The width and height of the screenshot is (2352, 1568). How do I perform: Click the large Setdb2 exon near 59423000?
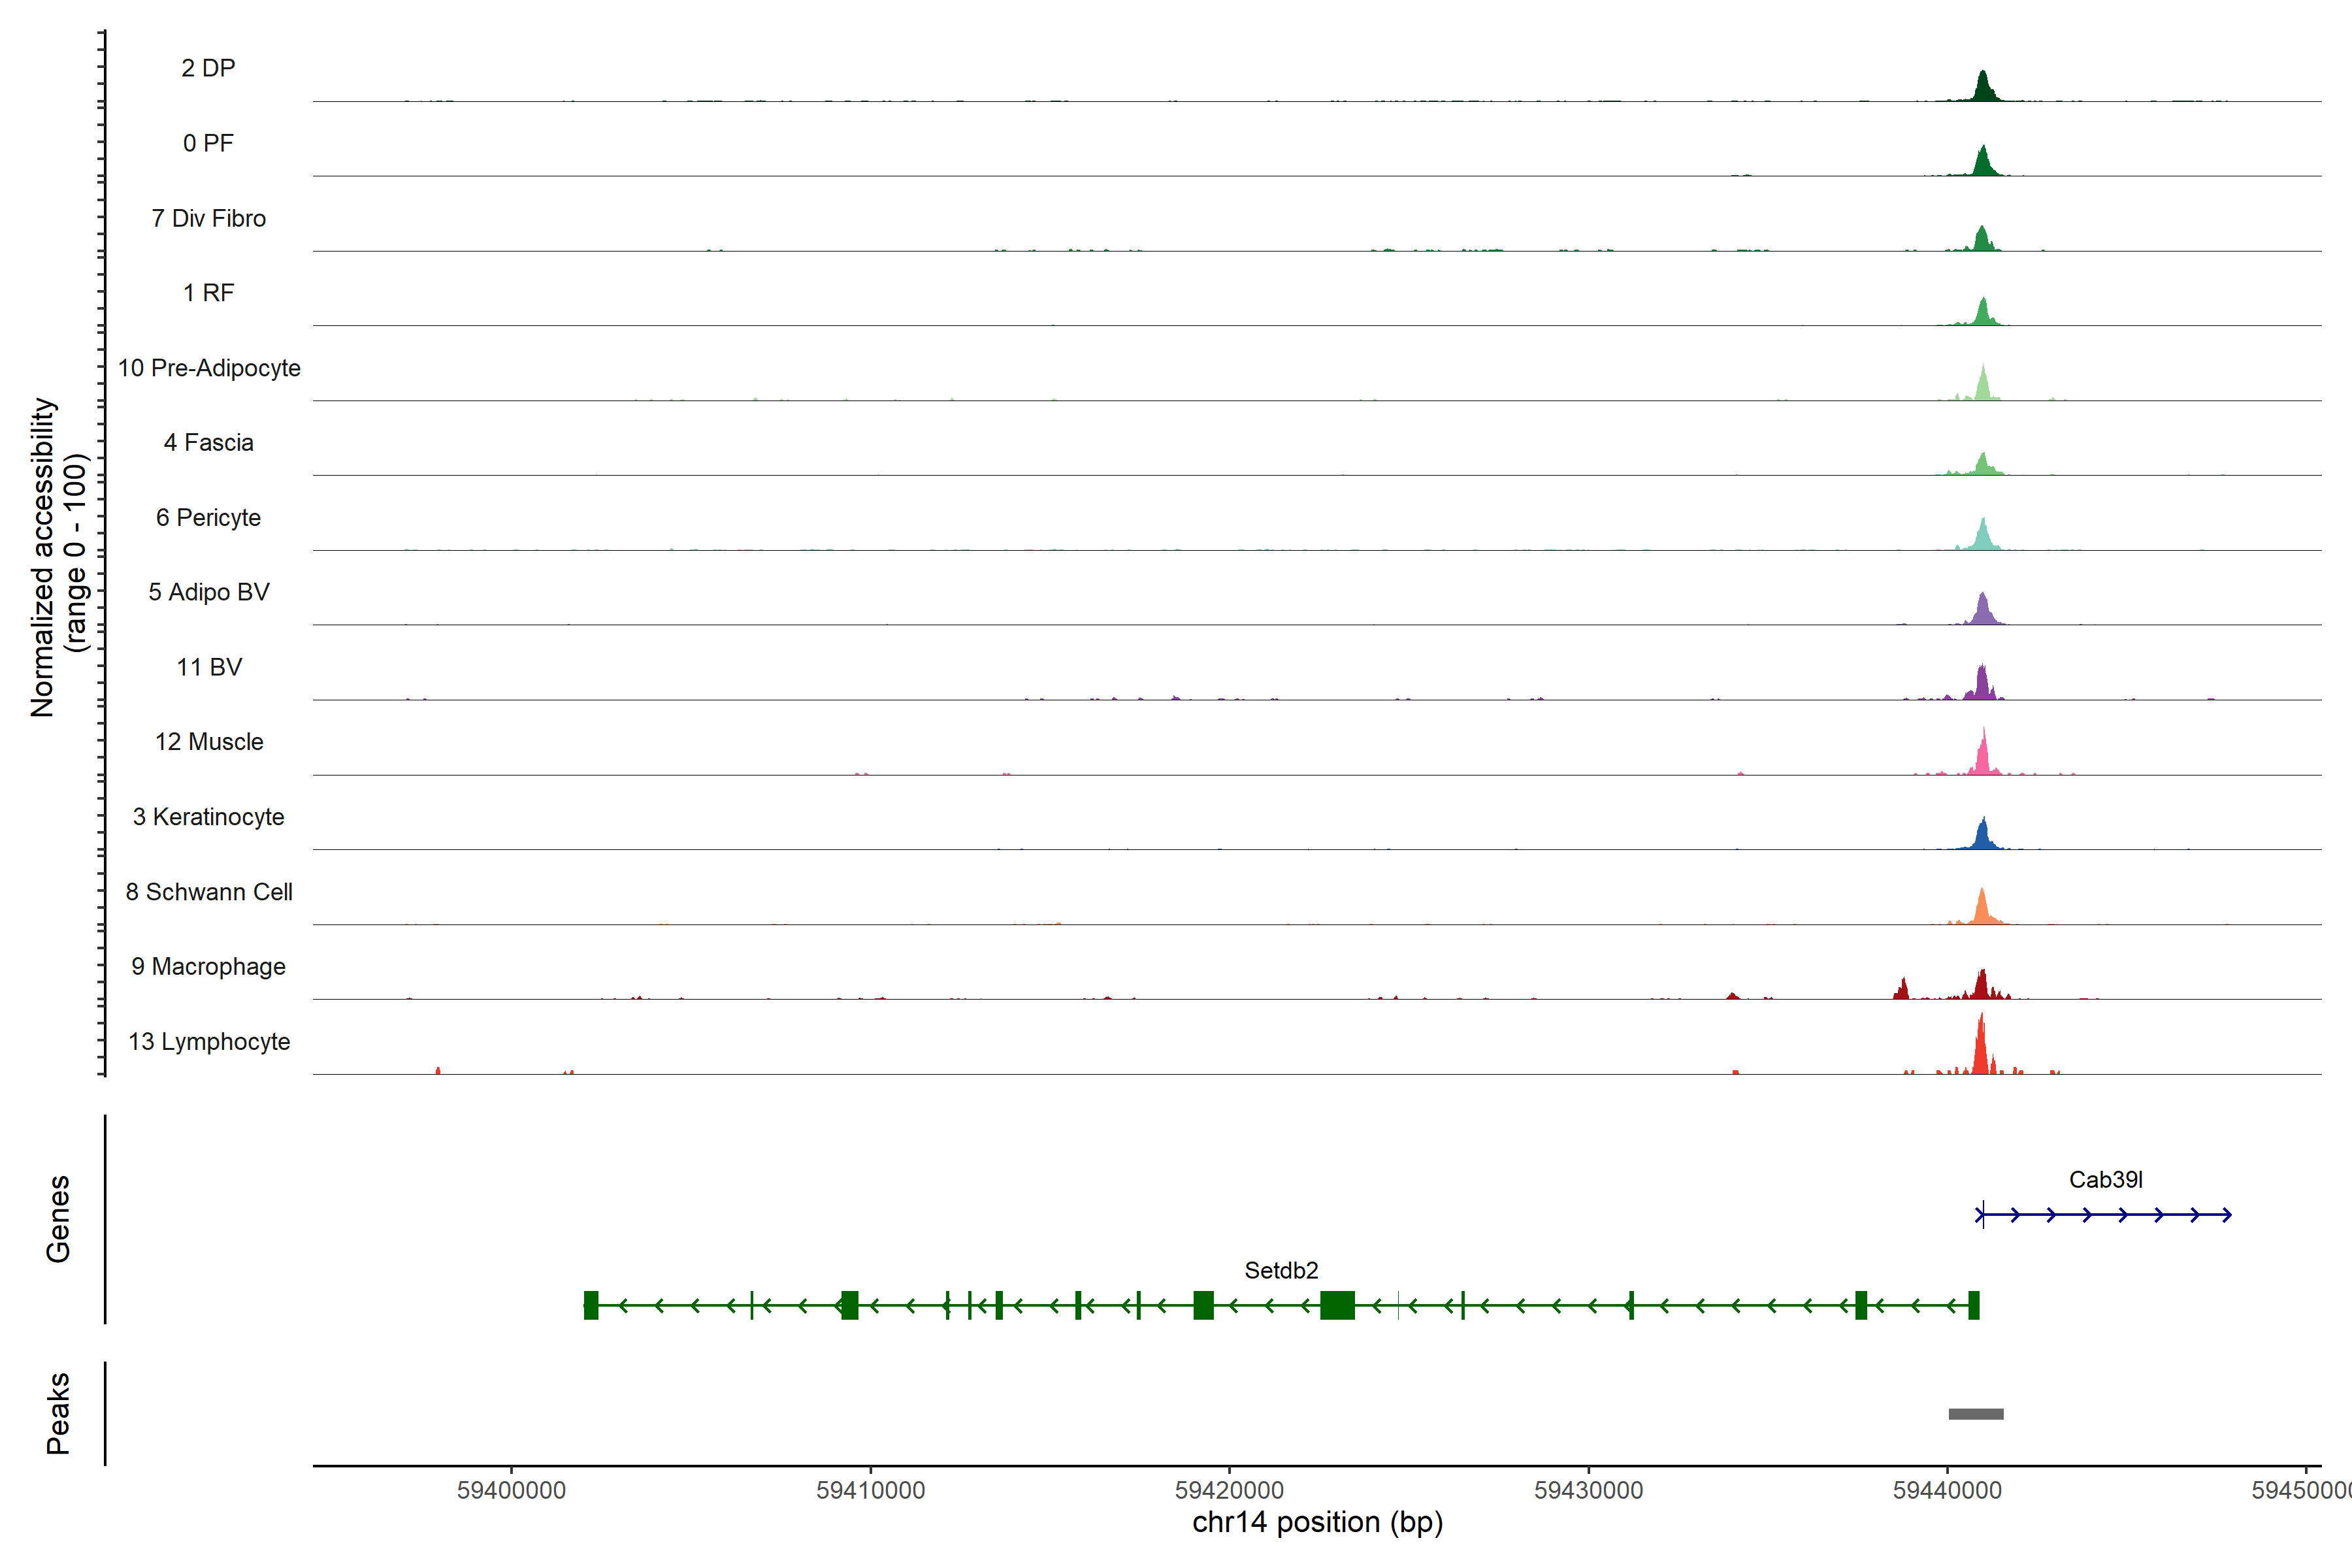(1337, 1305)
